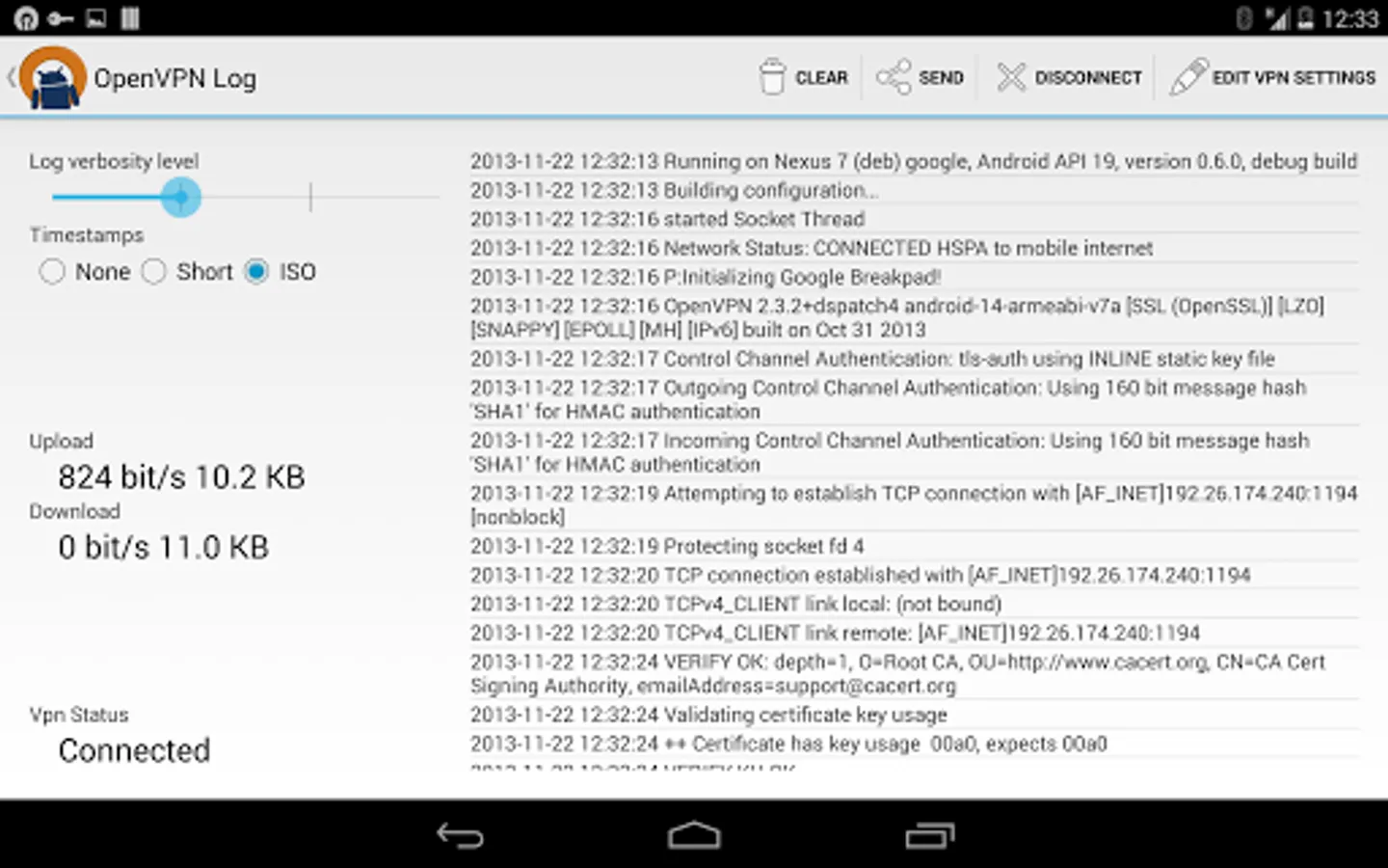Screen dimensions: 1388x868
Task: Tap the 'Outgoing Control Channel Authentication' log entry
Action: tap(914, 399)
